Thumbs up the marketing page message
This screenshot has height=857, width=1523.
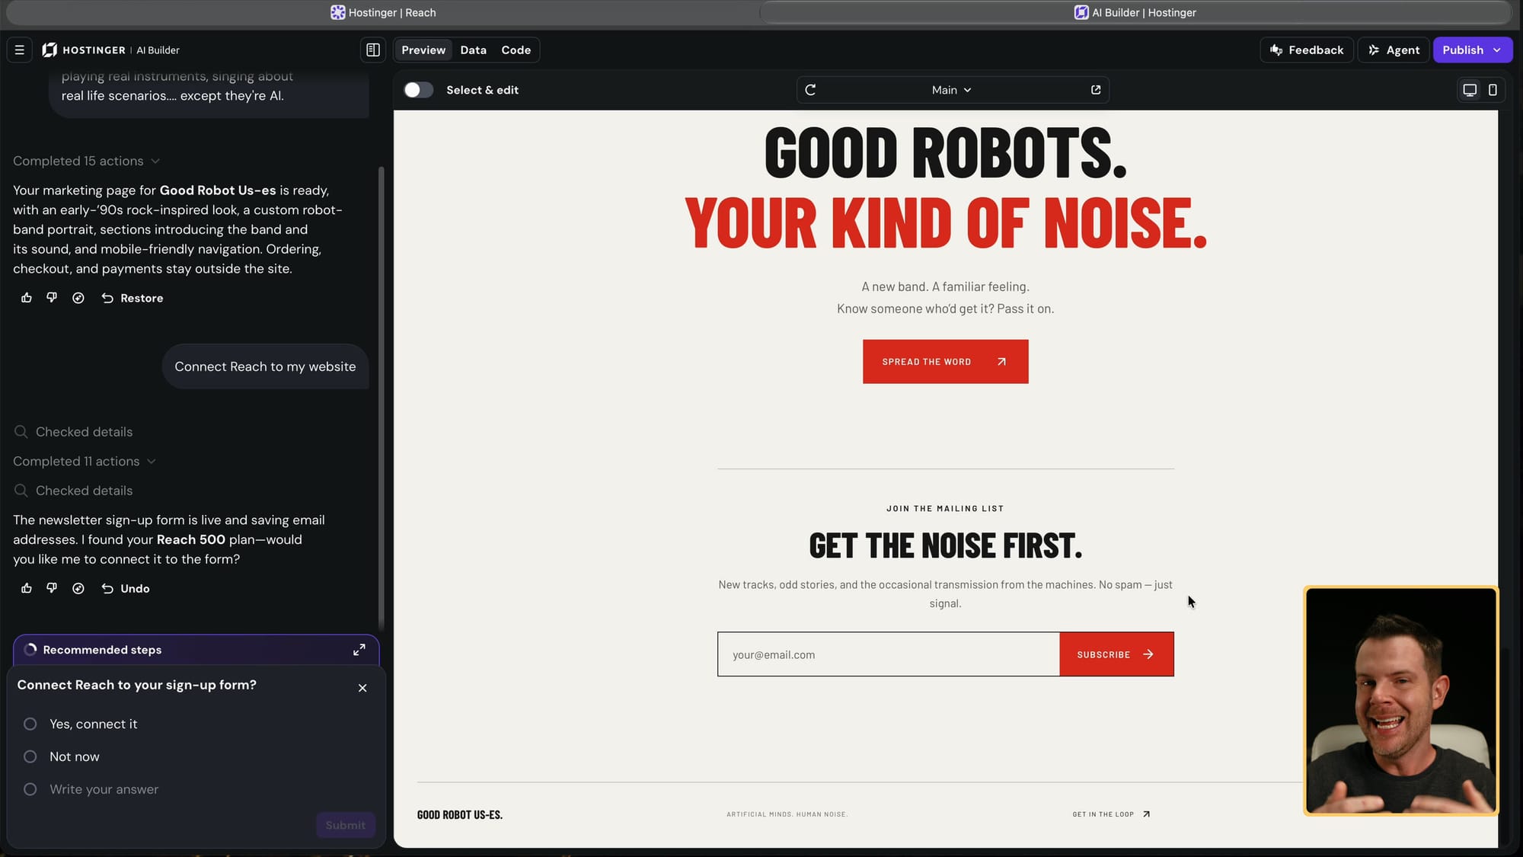coord(27,298)
